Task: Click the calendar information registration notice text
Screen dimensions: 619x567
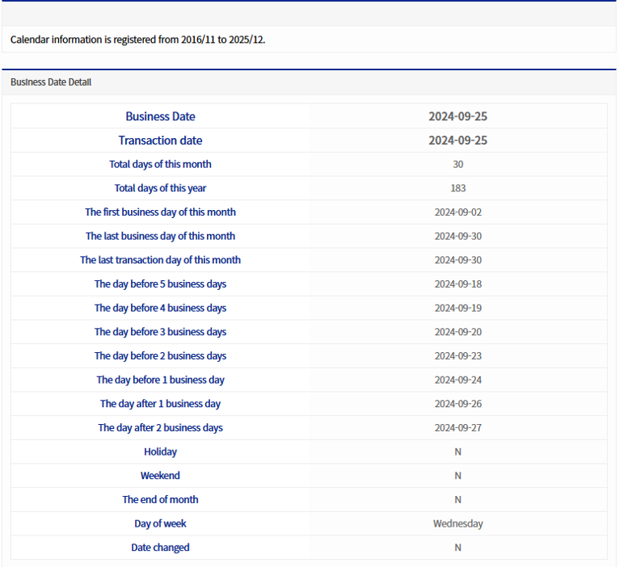Action: [137, 39]
